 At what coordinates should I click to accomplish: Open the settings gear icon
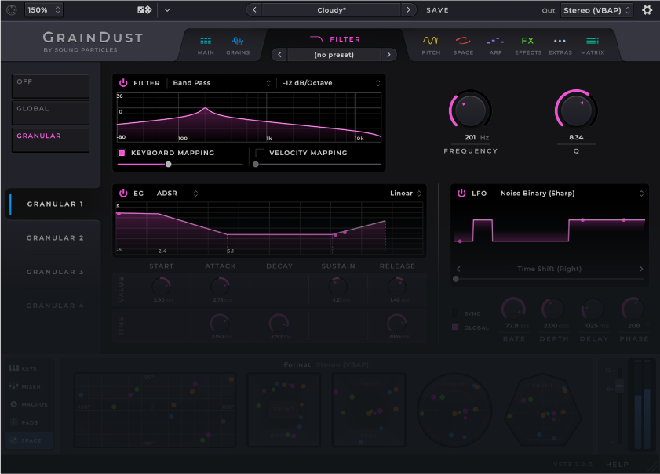[x=647, y=10]
